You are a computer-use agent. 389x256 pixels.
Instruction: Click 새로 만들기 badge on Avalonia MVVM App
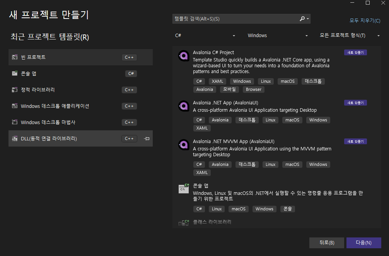(x=355, y=142)
